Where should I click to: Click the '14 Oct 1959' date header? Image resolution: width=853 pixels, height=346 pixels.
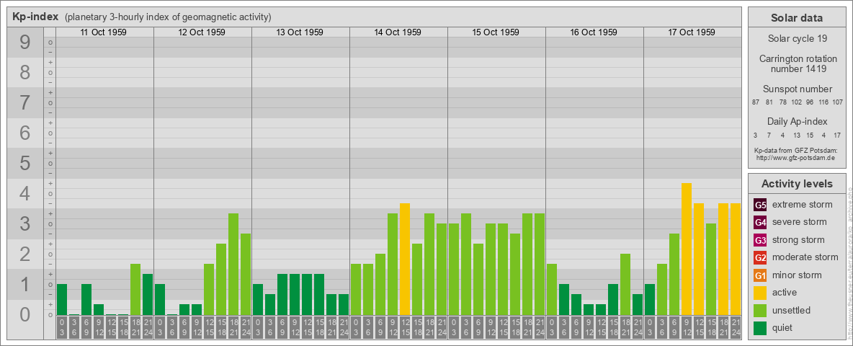coord(397,32)
